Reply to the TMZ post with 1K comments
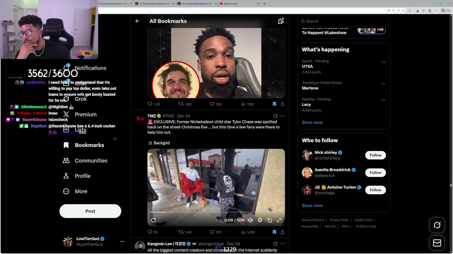 click(x=153, y=232)
